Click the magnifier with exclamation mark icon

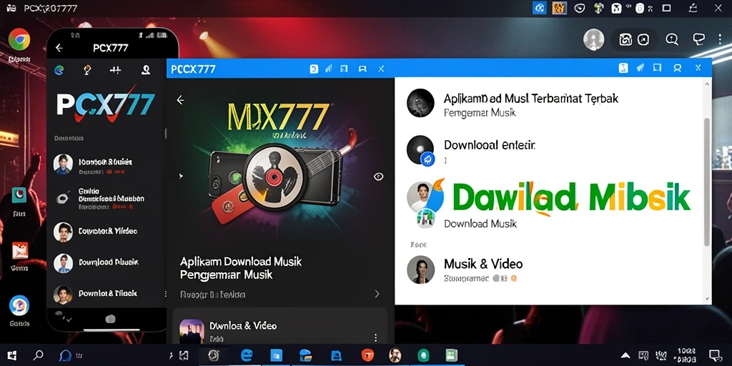[x=672, y=40]
